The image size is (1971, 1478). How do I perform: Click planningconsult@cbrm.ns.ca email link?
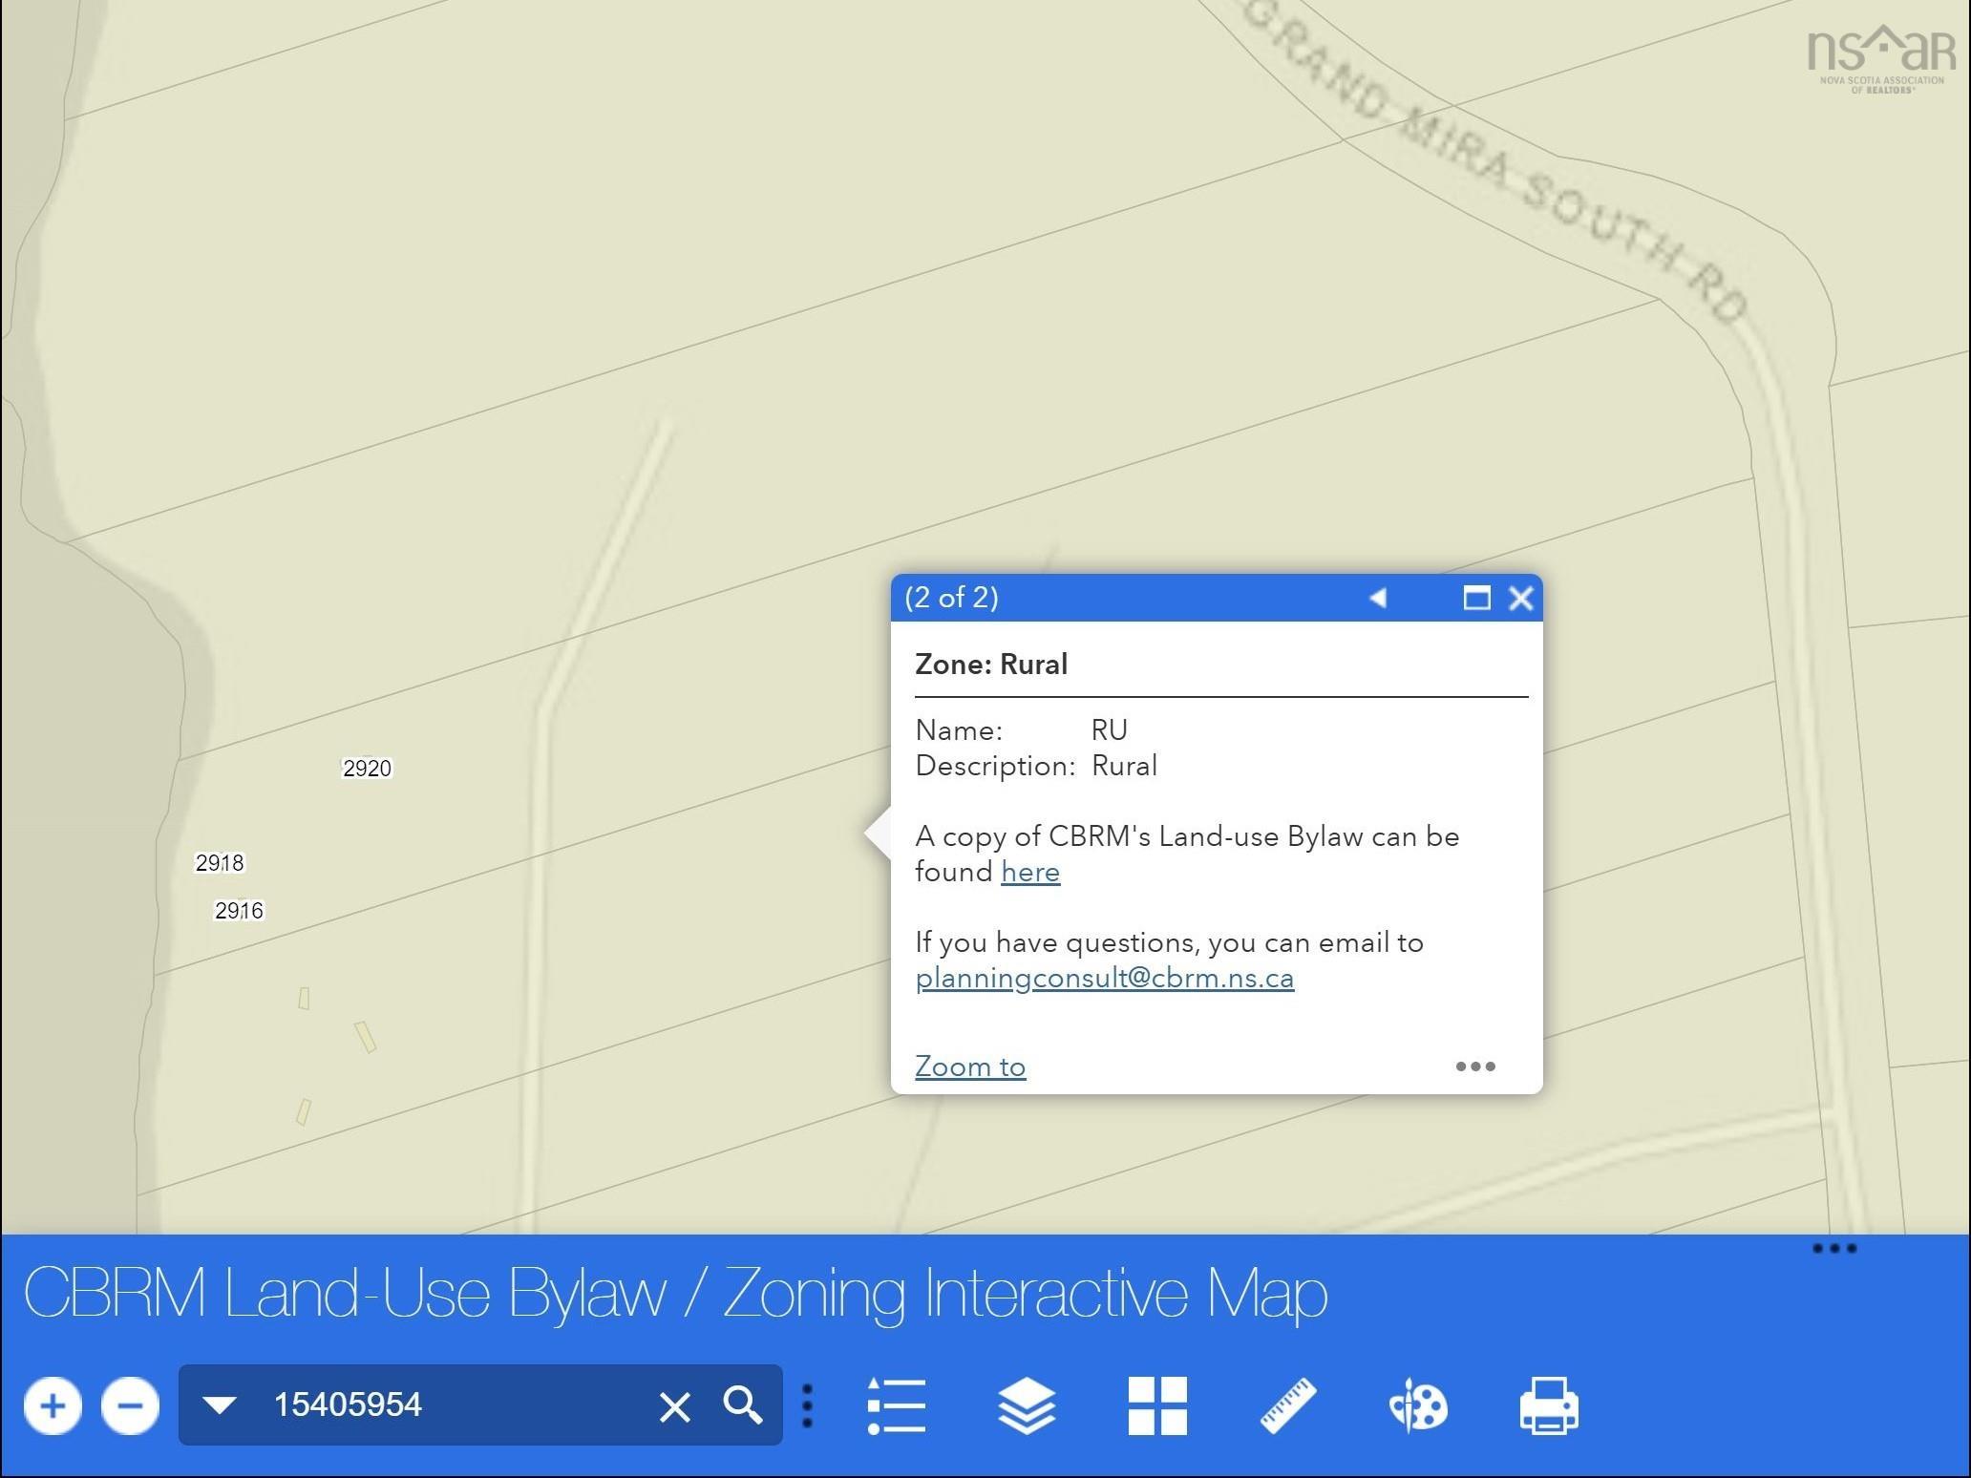tap(1105, 979)
